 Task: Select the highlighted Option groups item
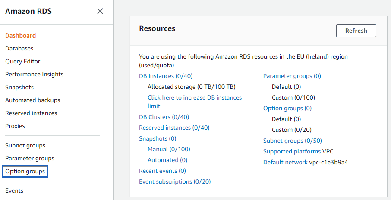25,171
